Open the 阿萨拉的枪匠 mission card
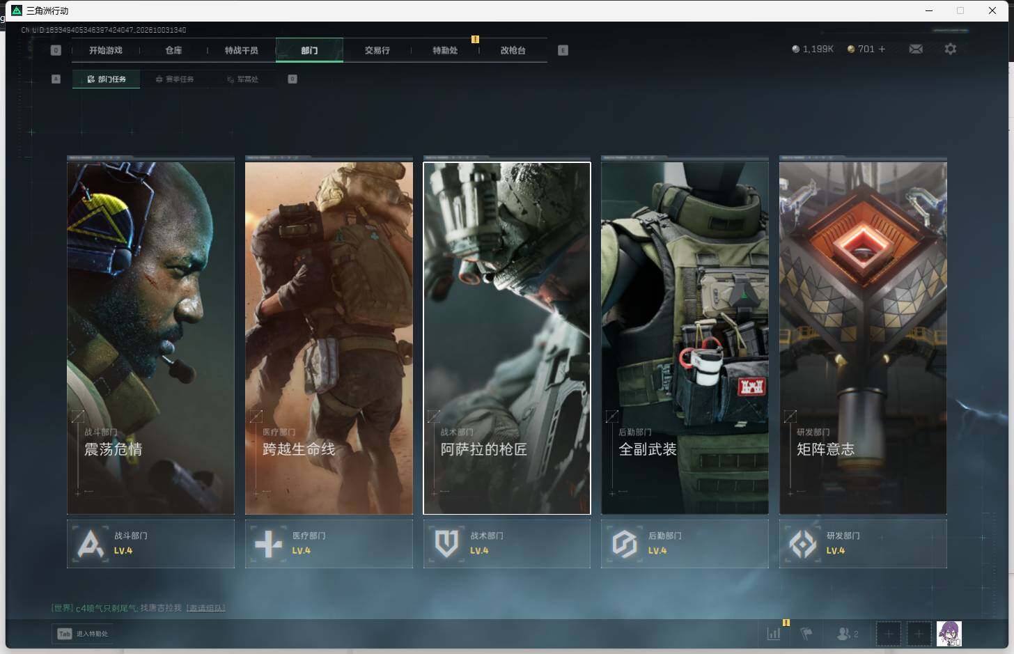Image resolution: width=1014 pixels, height=654 pixels. (507, 338)
